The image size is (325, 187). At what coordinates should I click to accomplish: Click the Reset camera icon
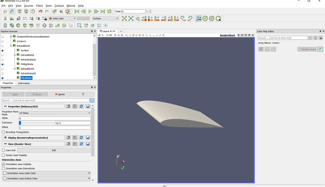pyautogui.click(x=124, y=19)
